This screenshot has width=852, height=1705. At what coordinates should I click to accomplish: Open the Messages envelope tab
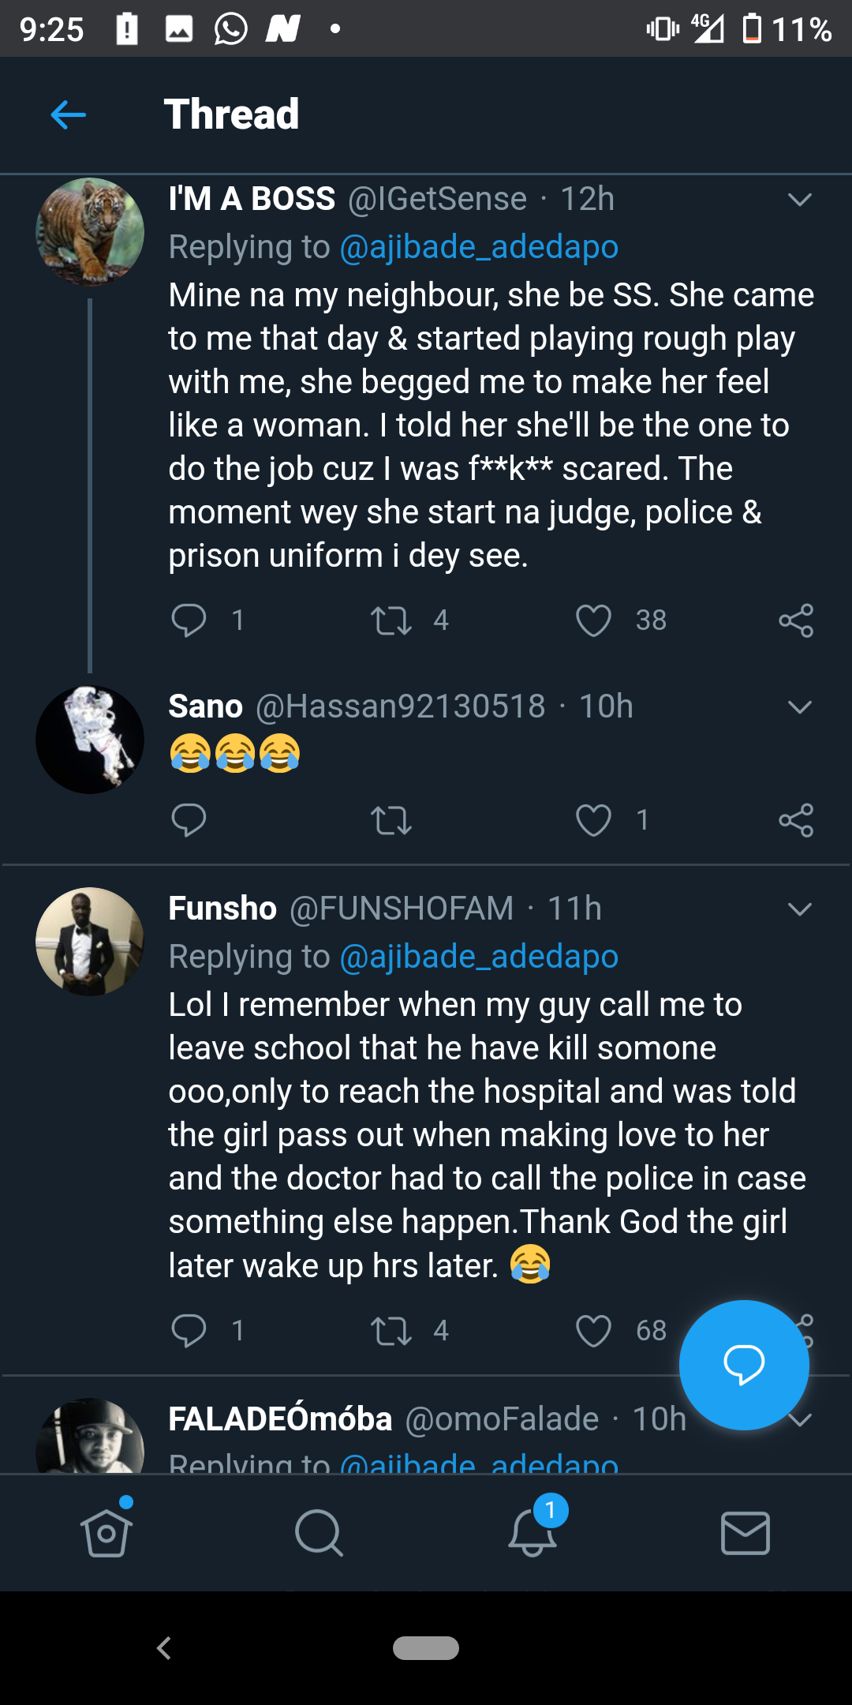pyautogui.click(x=745, y=1533)
